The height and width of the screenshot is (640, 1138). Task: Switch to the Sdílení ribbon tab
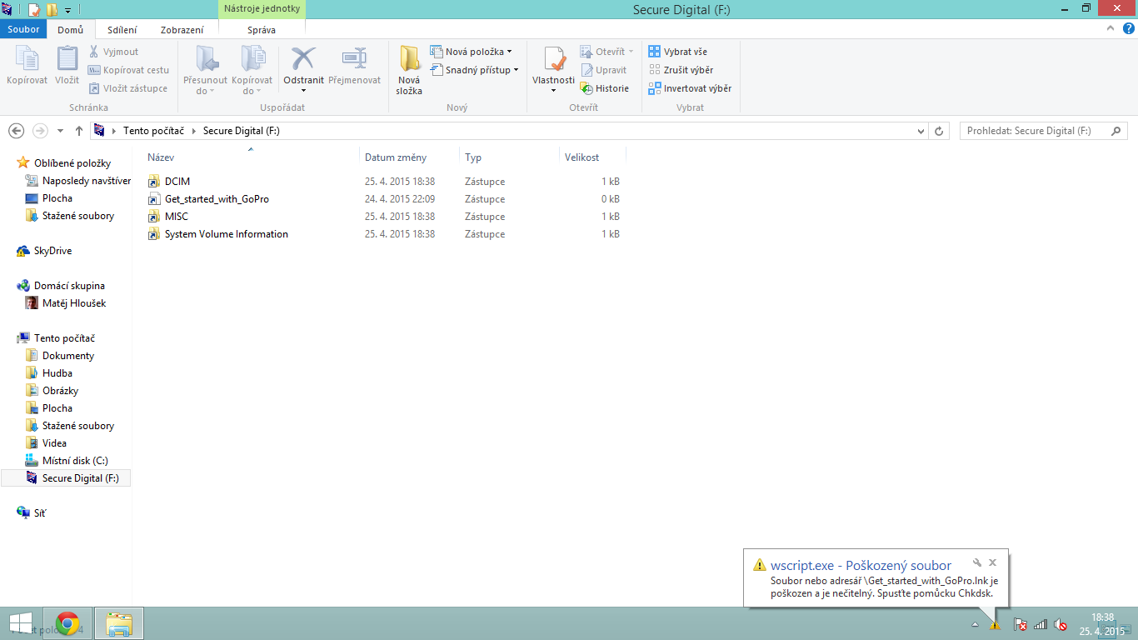point(122,29)
